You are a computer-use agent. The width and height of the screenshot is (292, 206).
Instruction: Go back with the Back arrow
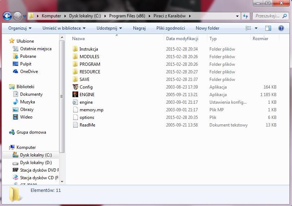(x=8, y=16)
